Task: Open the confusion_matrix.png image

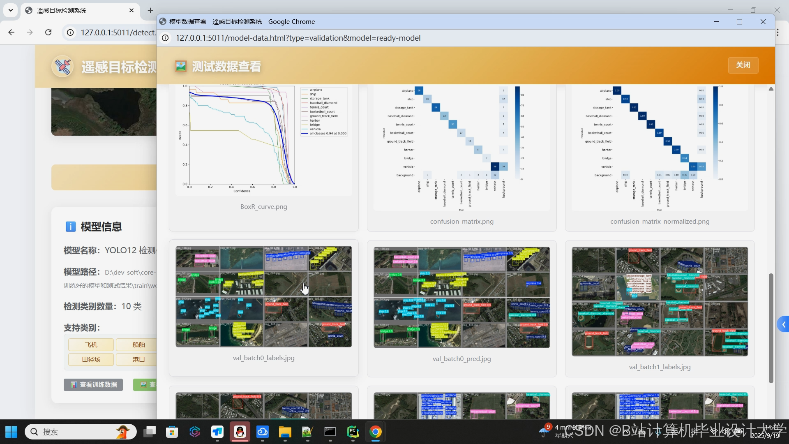Action: coord(461,148)
